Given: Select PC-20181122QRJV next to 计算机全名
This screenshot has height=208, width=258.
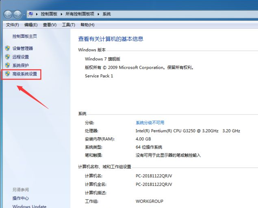Looking at the screenshot, I should pyautogui.click(x=154, y=184).
